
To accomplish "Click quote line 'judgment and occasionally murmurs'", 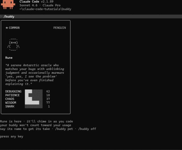I will (35, 73).
